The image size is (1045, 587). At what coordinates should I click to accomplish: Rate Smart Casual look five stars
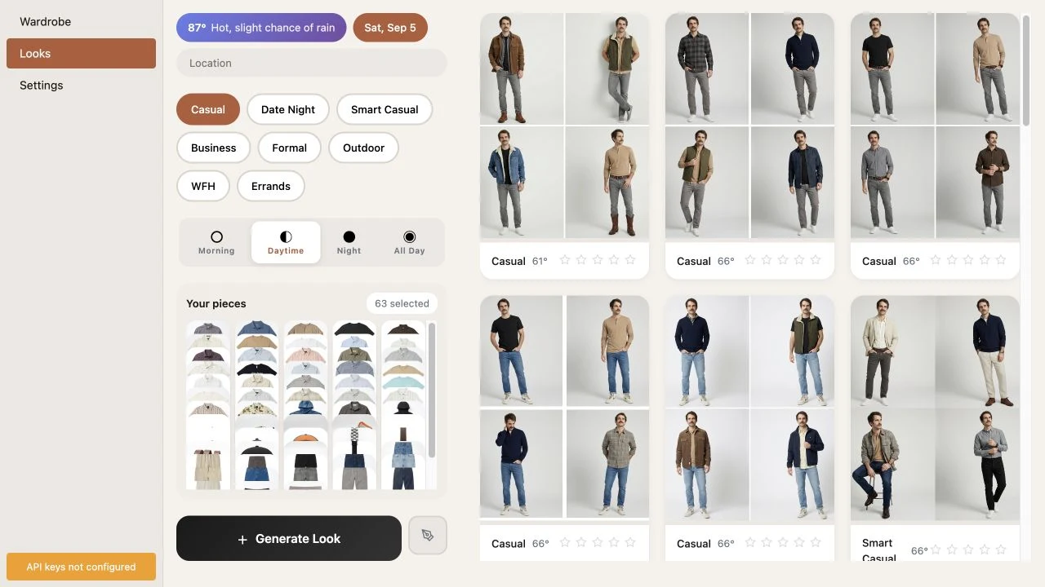click(x=1001, y=550)
